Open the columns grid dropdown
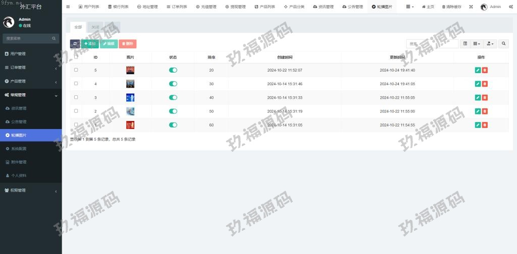 click(x=477, y=44)
